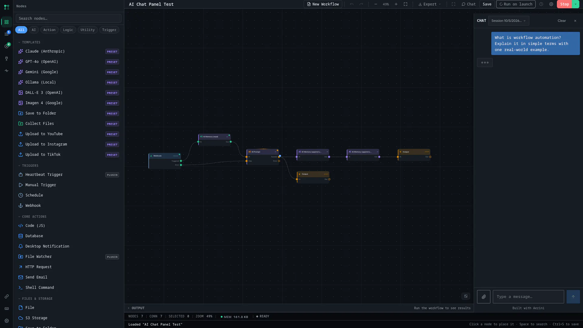Select the AI filter chip
Image resolution: width=583 pixels, height=328 pixels.
tap(34, 30)
